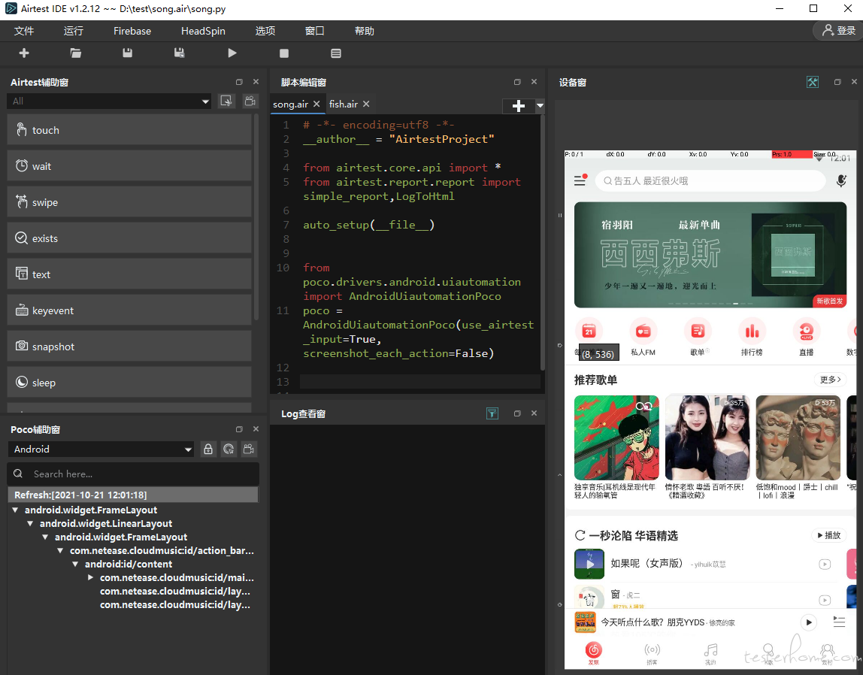Click the filter icon in Log查看窗
The width and height of the screenshot is (863, 675).
[492, 413]
